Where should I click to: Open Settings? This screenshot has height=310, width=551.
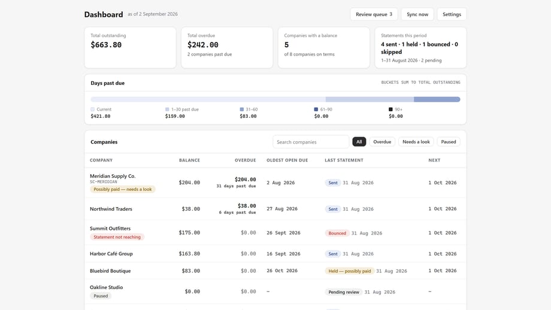point(452,14)
